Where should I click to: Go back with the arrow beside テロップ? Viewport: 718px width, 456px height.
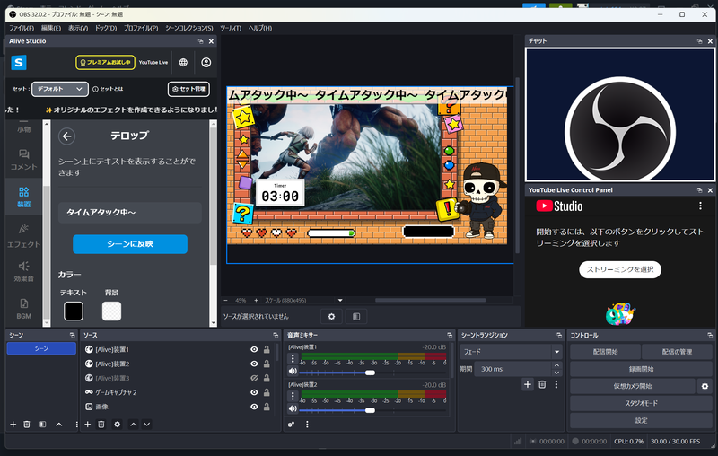click(66, 136)
